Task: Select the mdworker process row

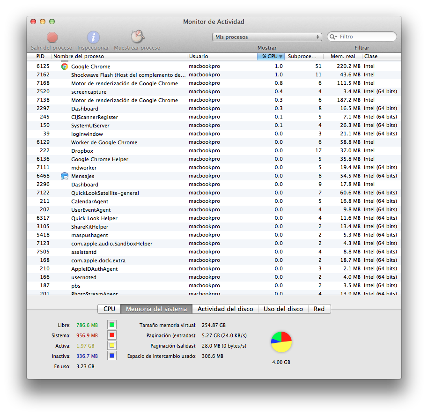Action: [214, 168]
